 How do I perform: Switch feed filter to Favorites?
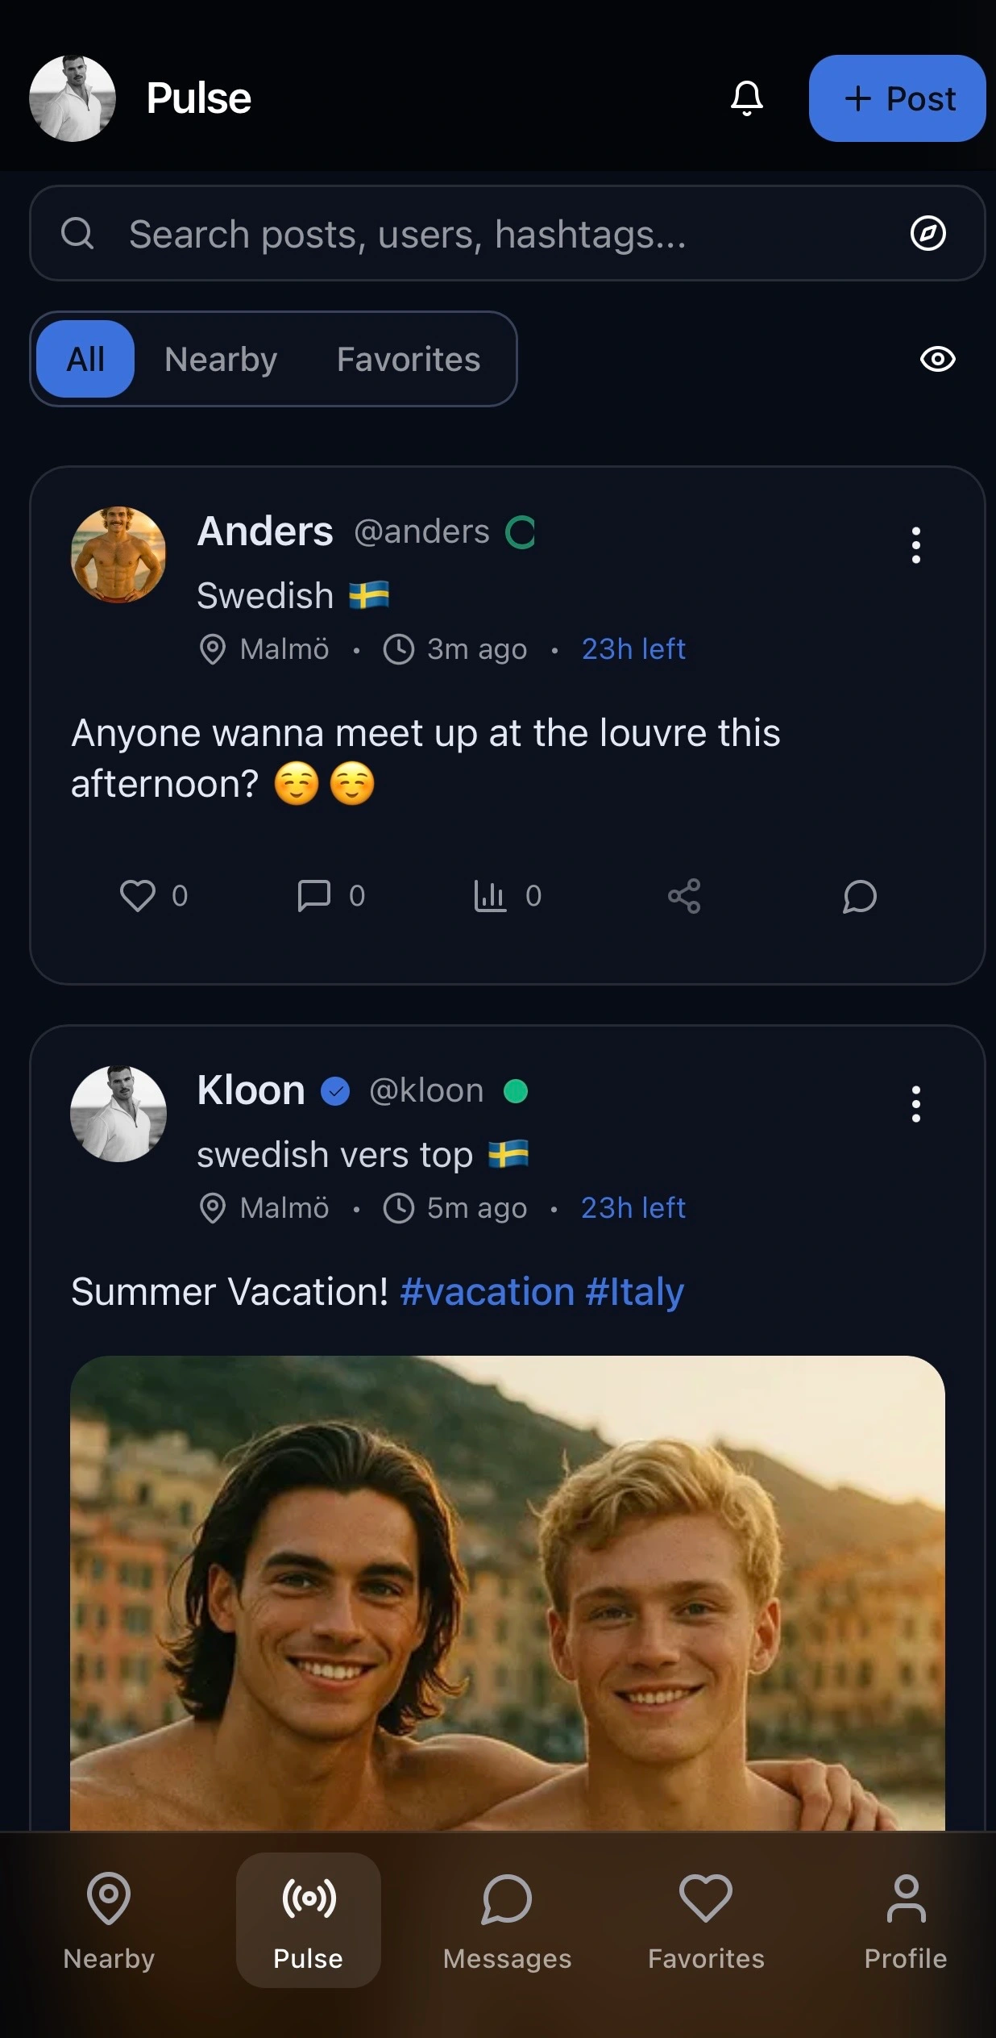409,359
